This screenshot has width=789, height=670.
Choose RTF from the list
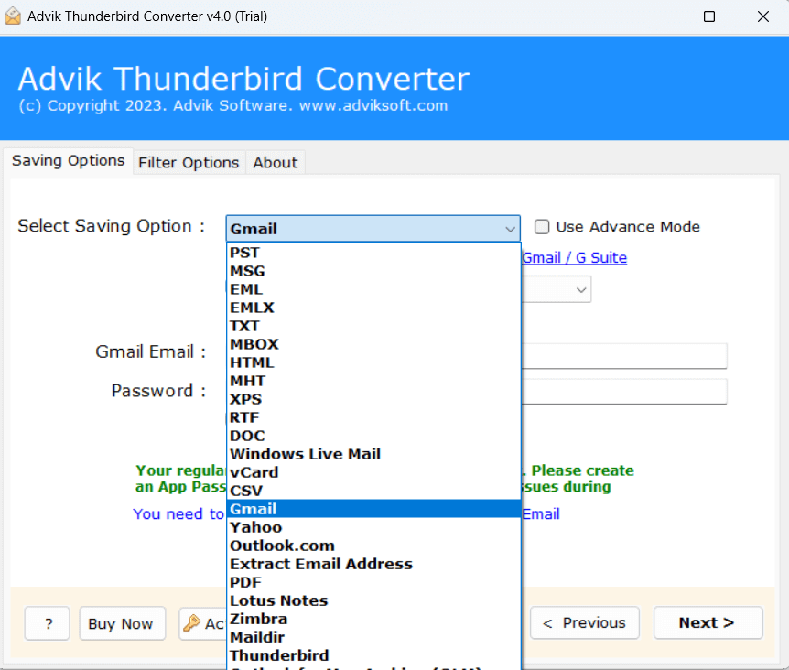click(373, 417)
